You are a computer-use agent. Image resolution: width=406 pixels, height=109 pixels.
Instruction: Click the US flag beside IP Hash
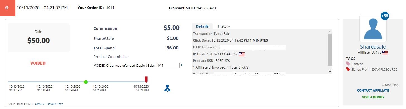tap(242, 54)
